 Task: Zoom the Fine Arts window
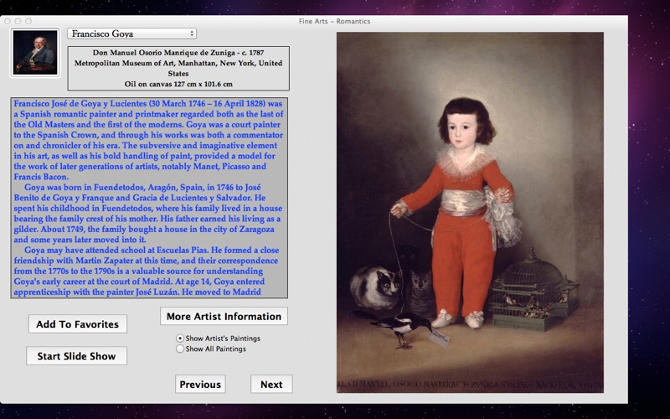(x=28, y=21)
